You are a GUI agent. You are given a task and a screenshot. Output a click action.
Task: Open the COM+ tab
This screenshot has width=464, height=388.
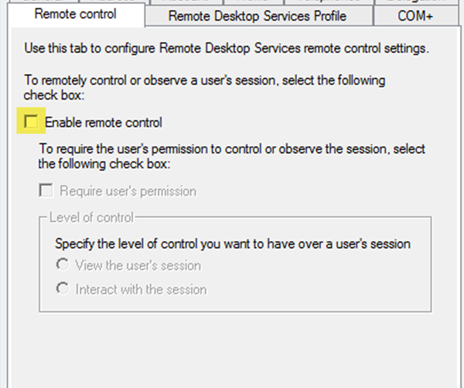(417, 15)
